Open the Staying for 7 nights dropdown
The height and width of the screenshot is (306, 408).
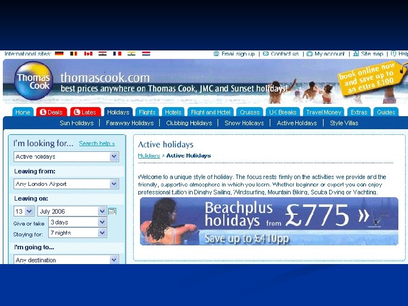[78, 233]
